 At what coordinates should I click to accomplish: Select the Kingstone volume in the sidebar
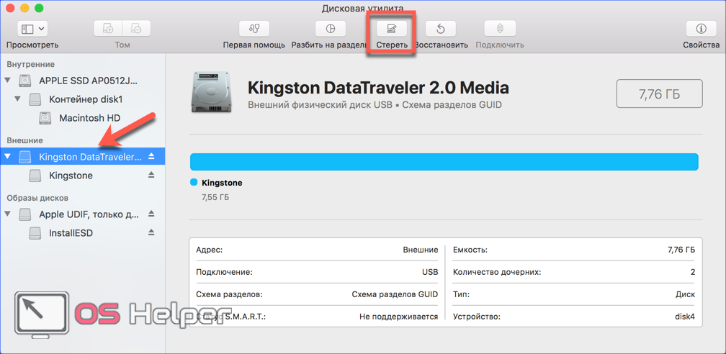click(x=71, y=176)
